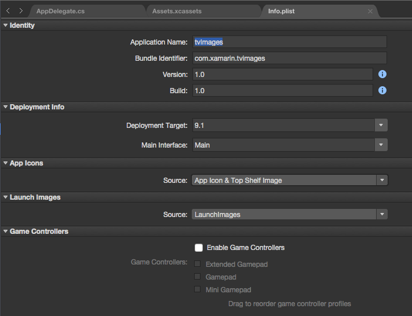
Task: Open the Main Interface dropdown
Action: (381, 145)
